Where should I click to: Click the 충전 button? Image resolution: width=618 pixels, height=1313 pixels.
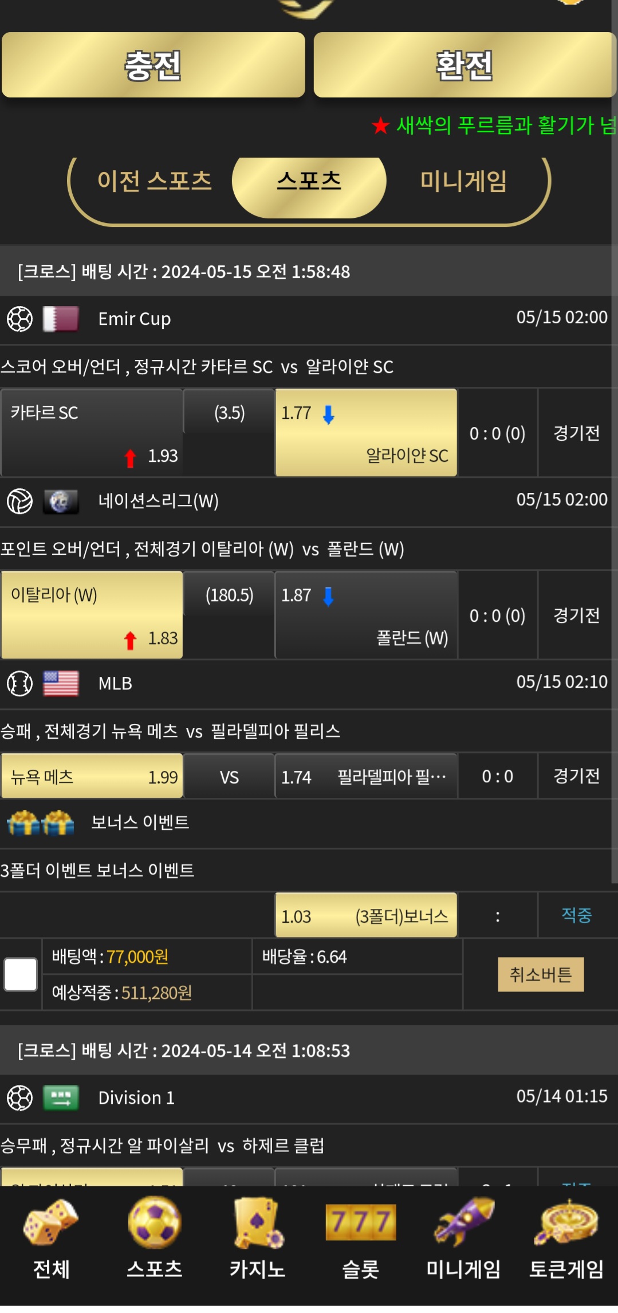click(x=153, y=65)
